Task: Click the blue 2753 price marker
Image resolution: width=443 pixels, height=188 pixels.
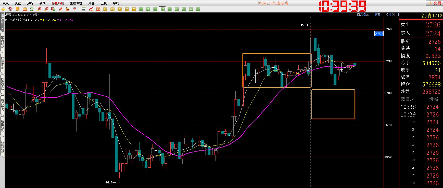Action: [x=379, y=34]
